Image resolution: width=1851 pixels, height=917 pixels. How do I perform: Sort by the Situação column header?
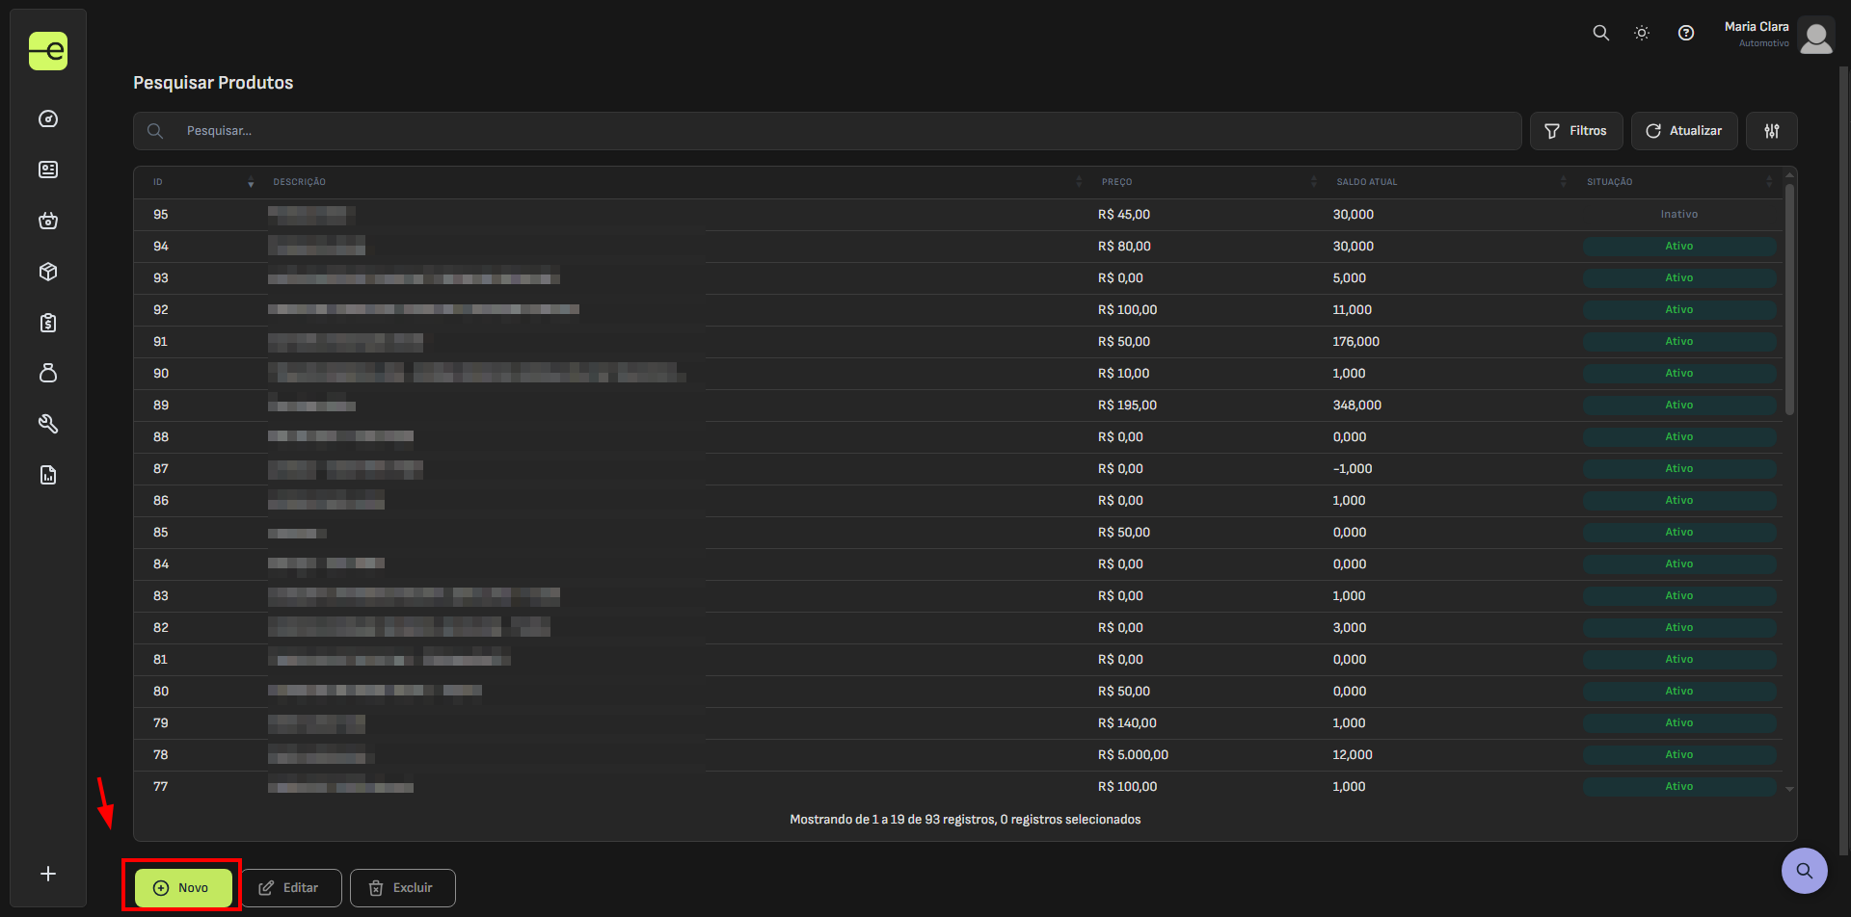pos(1678,182)
